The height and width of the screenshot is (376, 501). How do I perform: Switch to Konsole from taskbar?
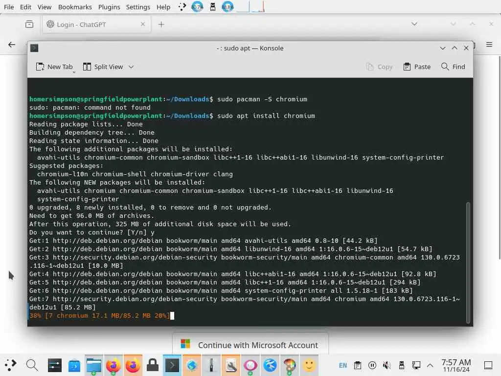click(x=172, y=365)
